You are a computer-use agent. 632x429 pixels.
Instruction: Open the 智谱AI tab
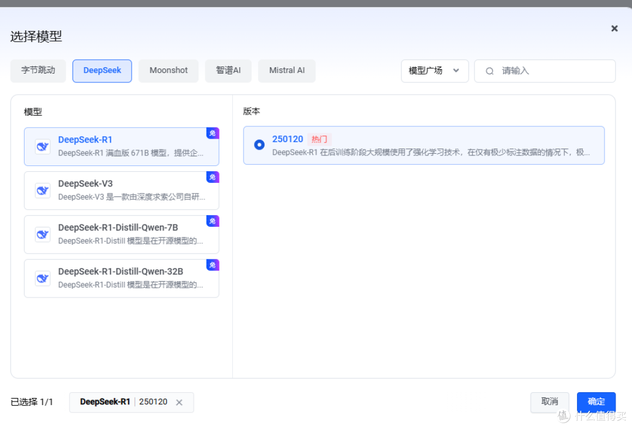[x=228, y=70]
